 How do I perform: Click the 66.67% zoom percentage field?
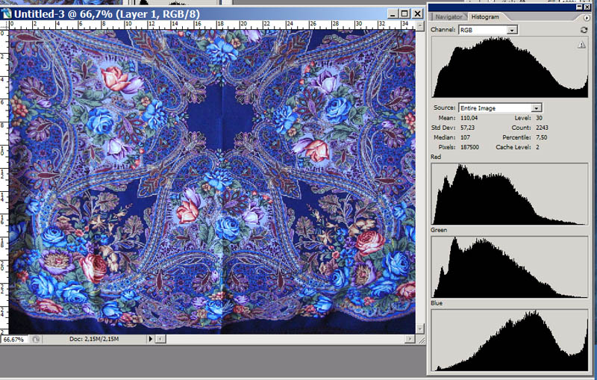[x=13, y=339]
